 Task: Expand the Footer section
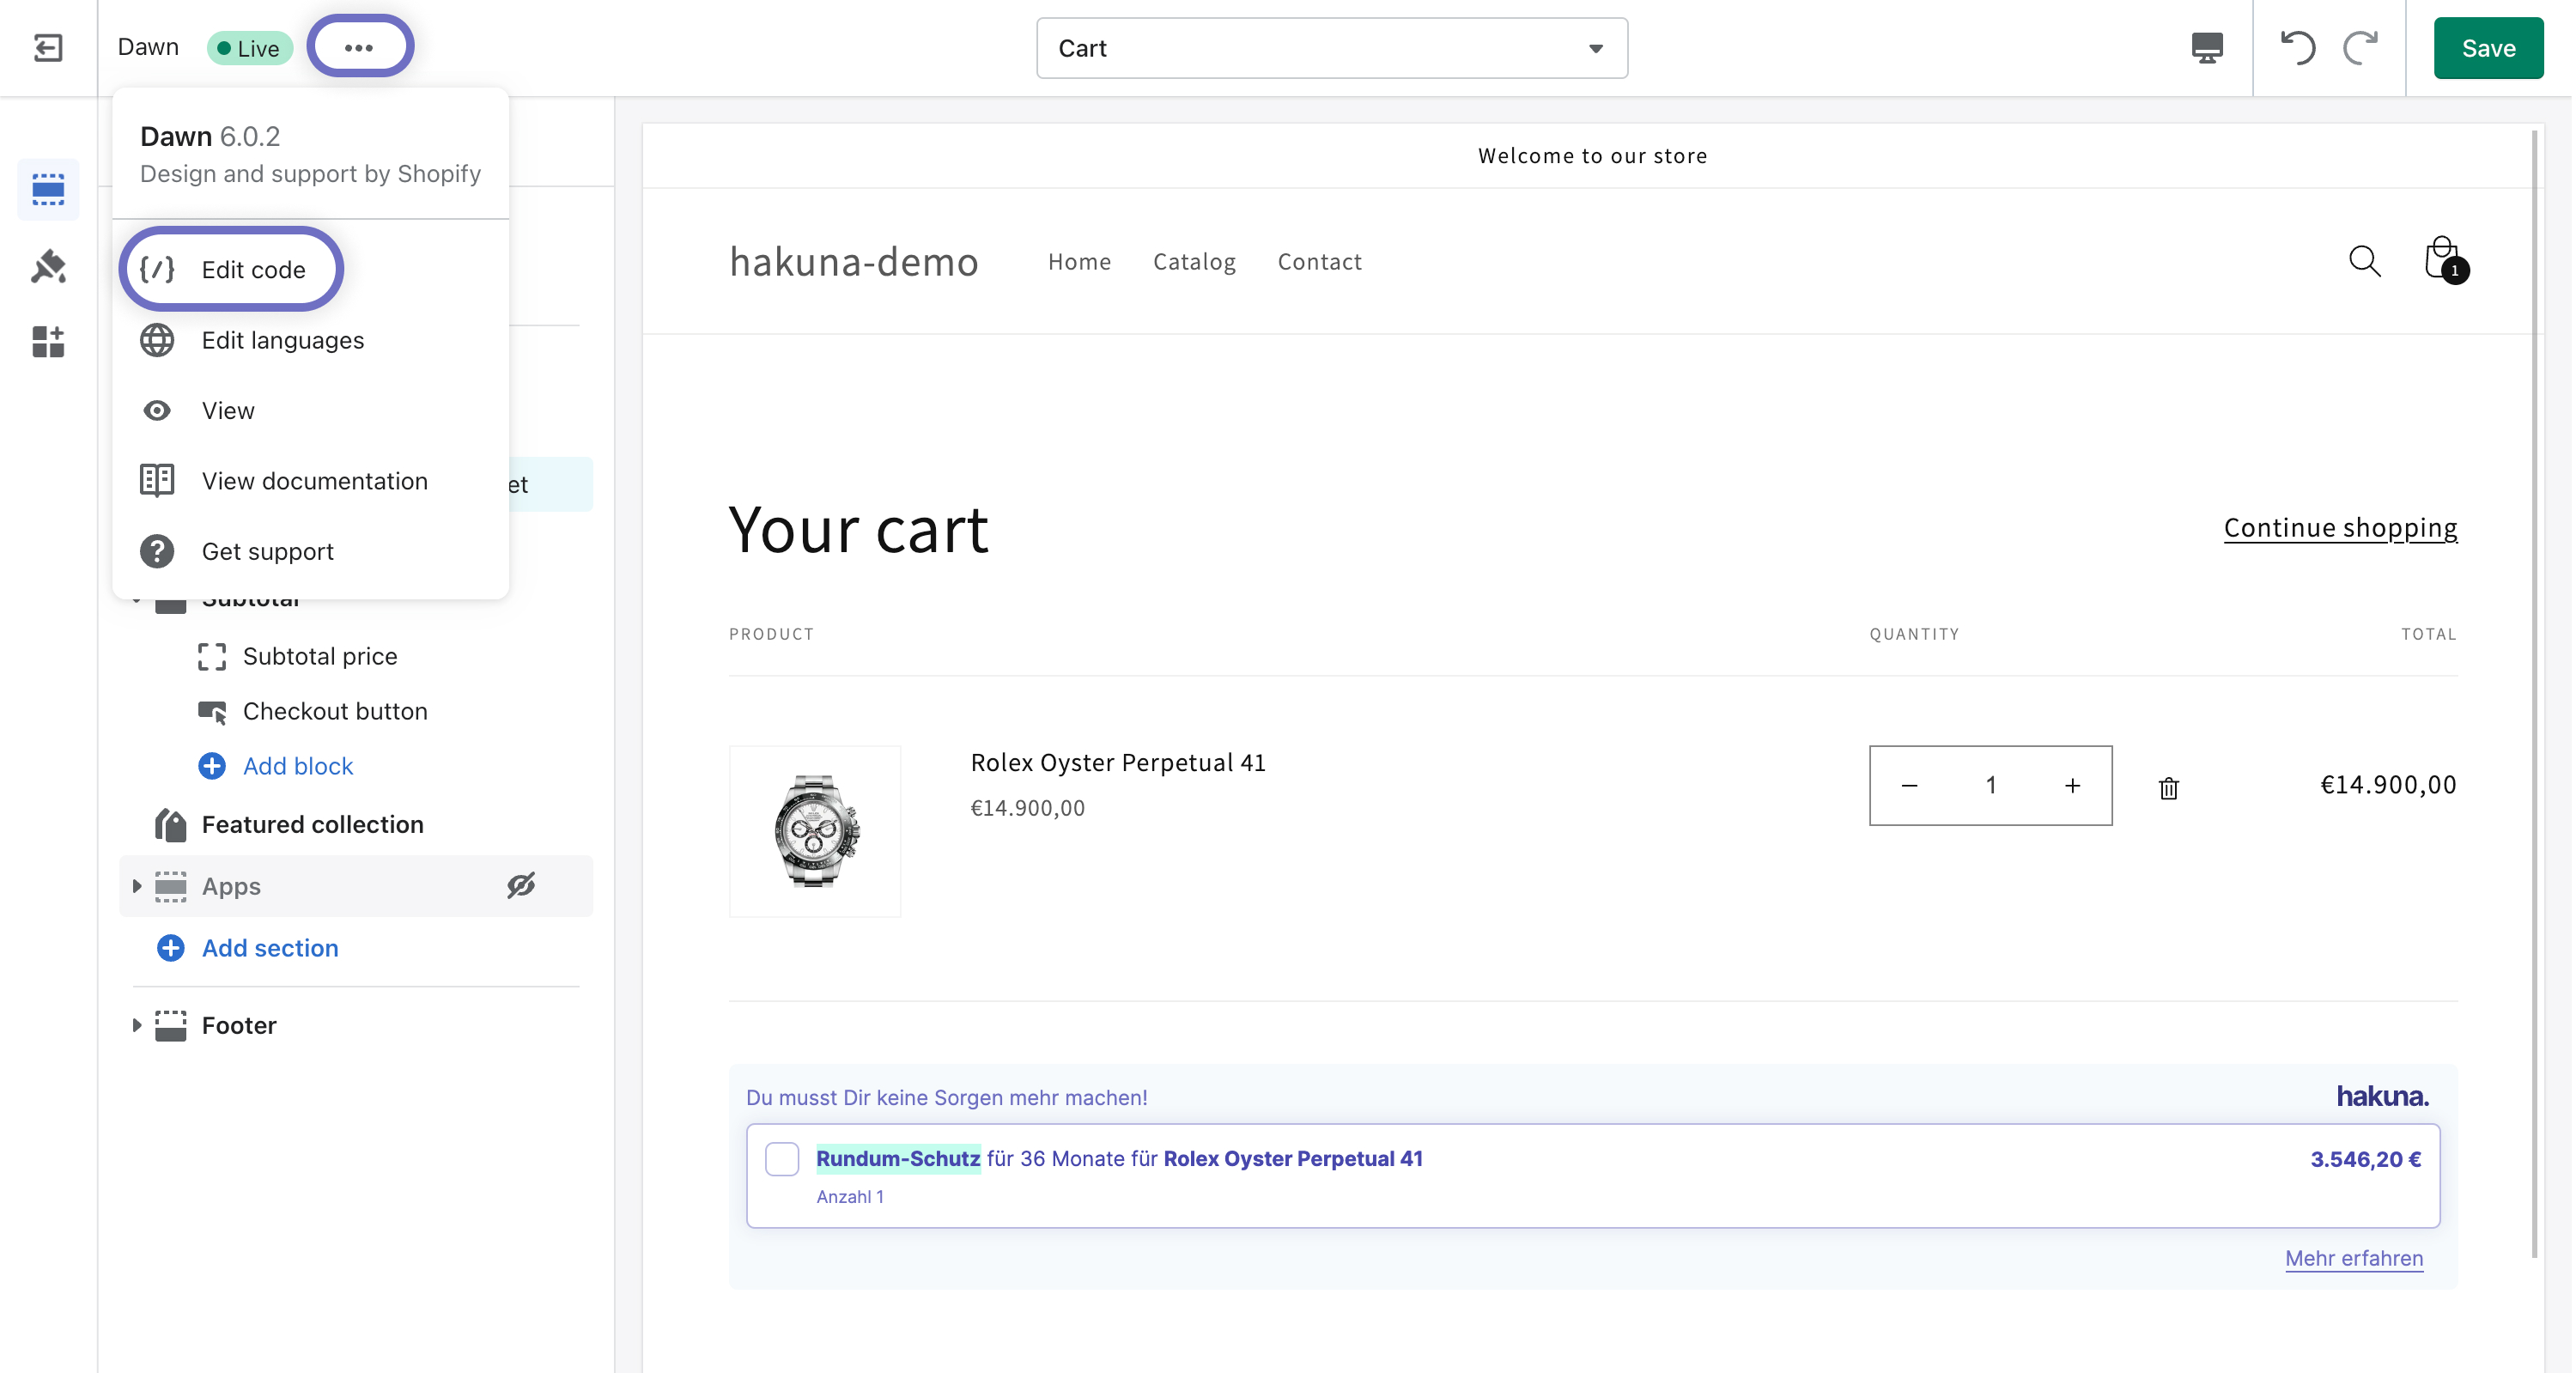pos(137,1025)
